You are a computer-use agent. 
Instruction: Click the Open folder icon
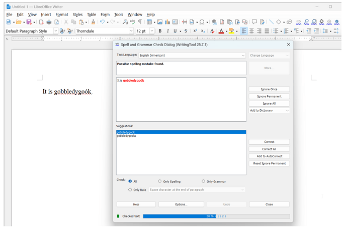click(19, 22)
